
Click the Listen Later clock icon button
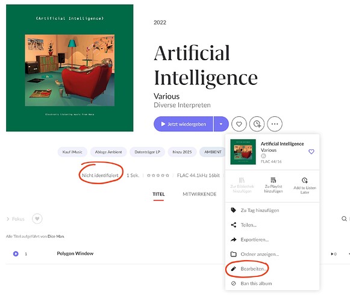click(x=257, y=124)
